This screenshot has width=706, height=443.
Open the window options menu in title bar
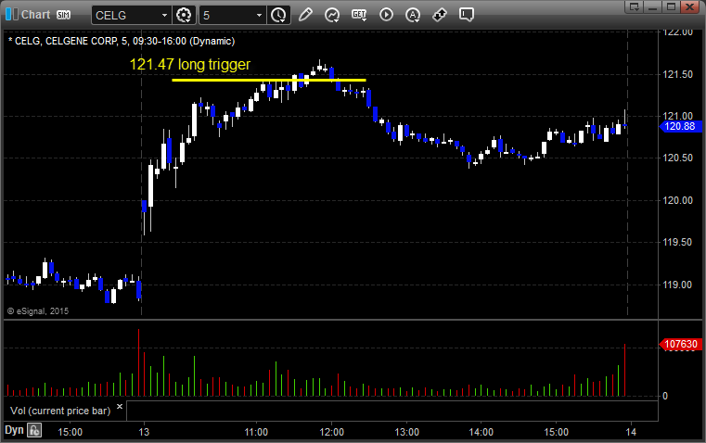coord(634,6)
